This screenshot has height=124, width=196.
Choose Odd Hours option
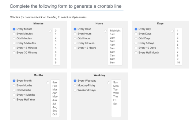tap(75, 38)
